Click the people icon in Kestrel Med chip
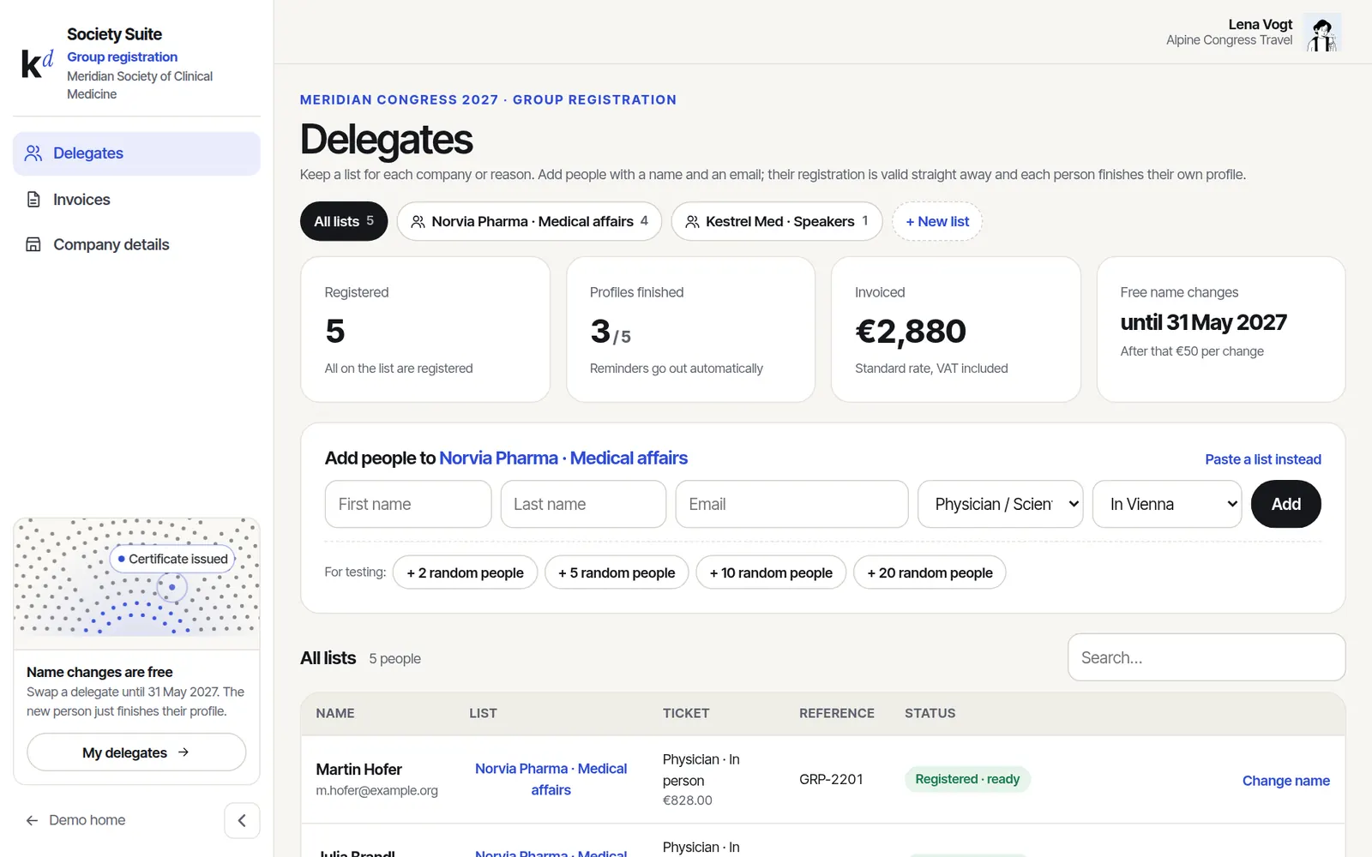The width and height of the screenshot is (1372, 857). [692, 222]
